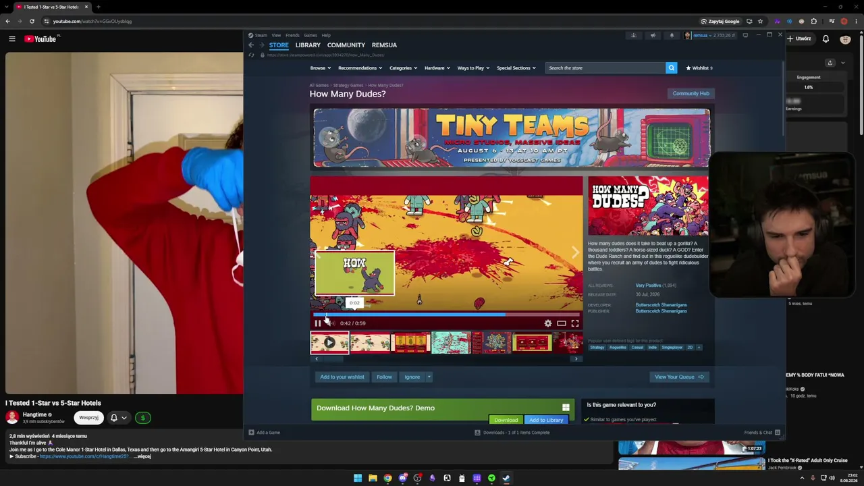Open the Roguelike tag

click(x=618, y=348)
